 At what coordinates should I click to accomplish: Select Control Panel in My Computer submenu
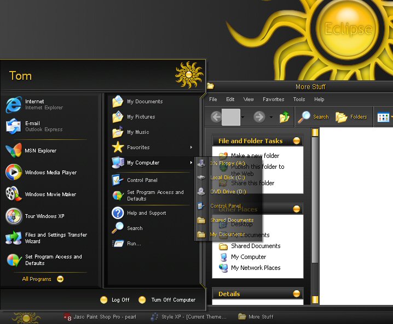(229, 205)
